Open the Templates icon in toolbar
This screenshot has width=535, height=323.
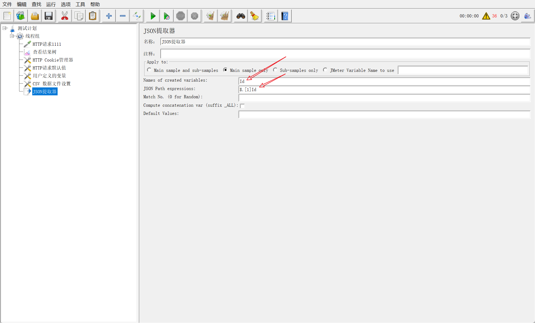pyautogui.click(x=21, y=16)
